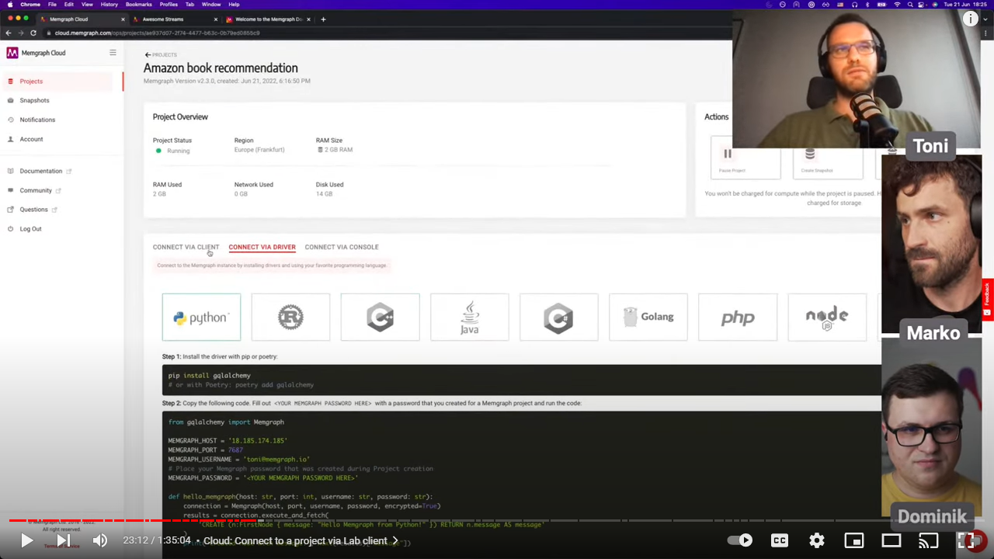The image size is (994, 559).
Task: Exit full screen mode
Action: point(966,540)
